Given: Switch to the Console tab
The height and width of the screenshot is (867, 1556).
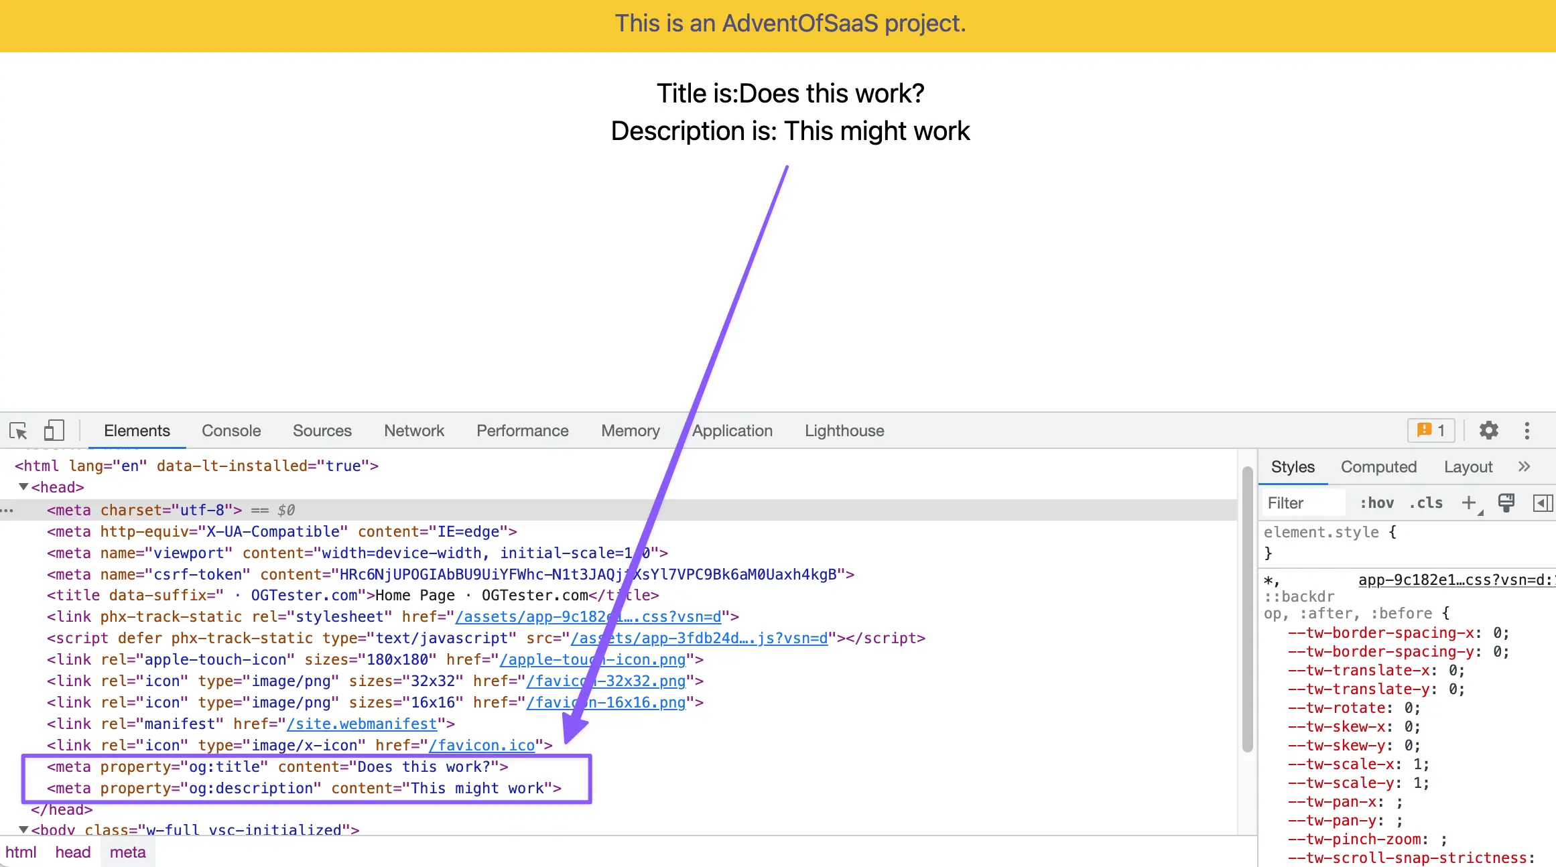Looking at the screenshot, I should pyautogui.click(x=231, y=431).
